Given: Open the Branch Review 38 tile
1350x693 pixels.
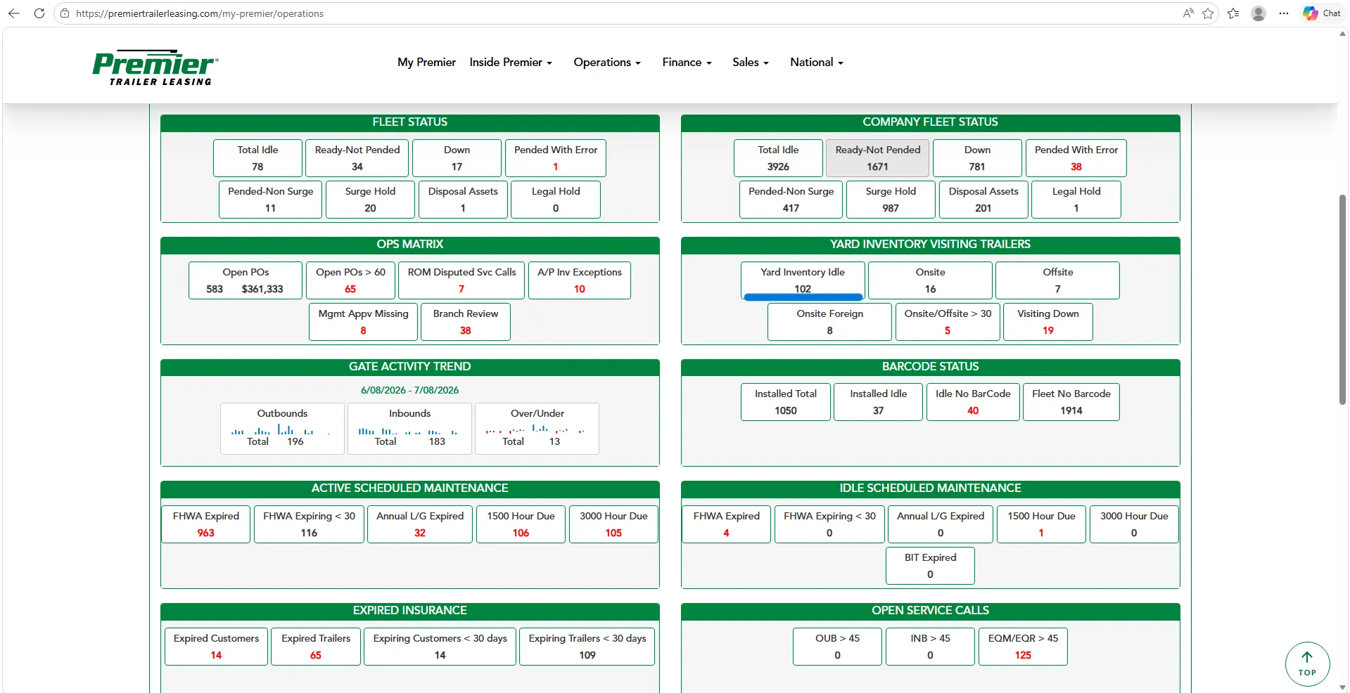Looking at the screenshot, I should pyautogui.click(x=466, y=322).
